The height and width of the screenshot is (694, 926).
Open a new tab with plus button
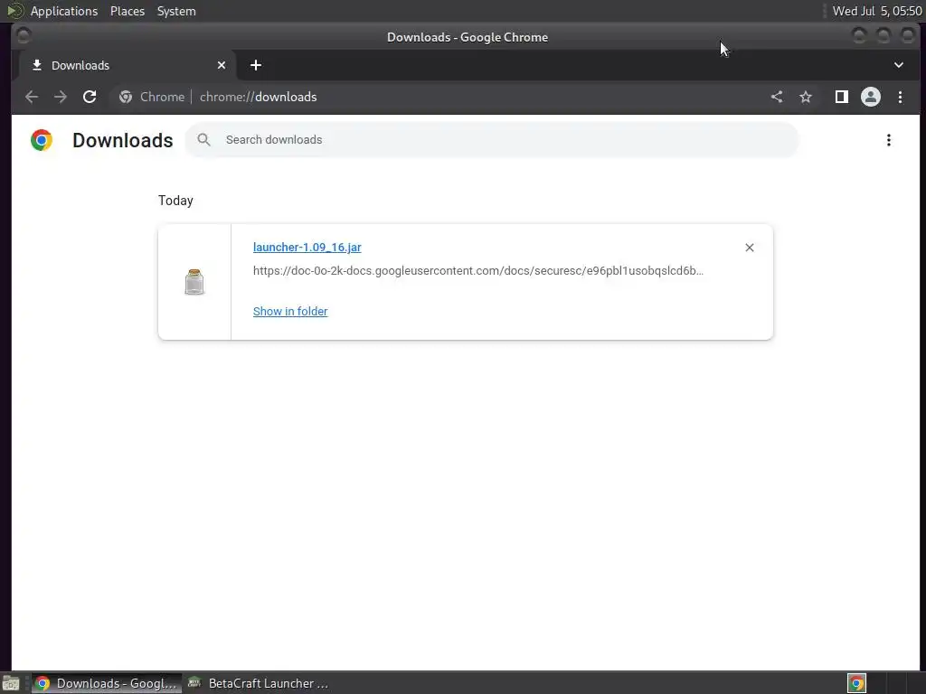click(256, 65)
